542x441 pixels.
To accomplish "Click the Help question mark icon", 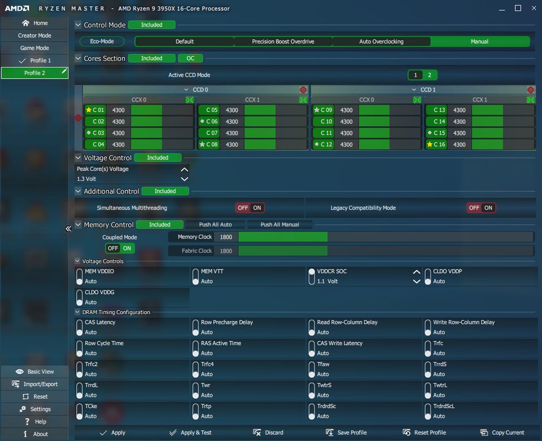I will click(x=27, y=421).
